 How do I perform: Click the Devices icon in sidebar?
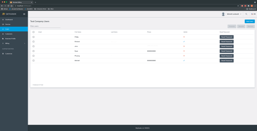3,24
